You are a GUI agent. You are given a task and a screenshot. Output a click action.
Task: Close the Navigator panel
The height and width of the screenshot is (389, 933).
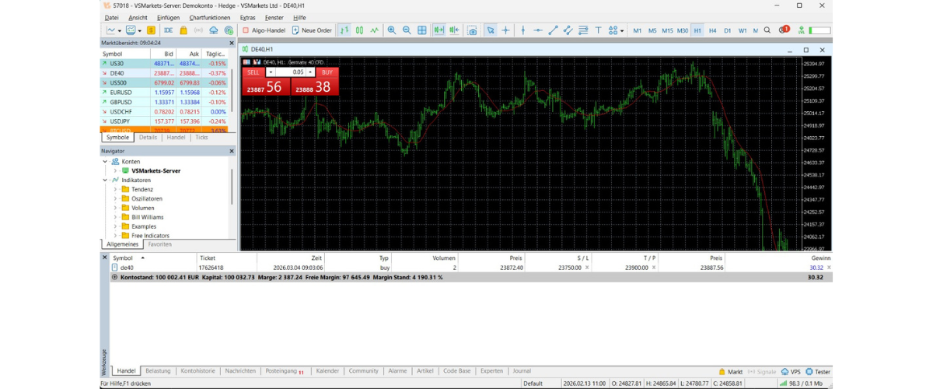point(231,150)
